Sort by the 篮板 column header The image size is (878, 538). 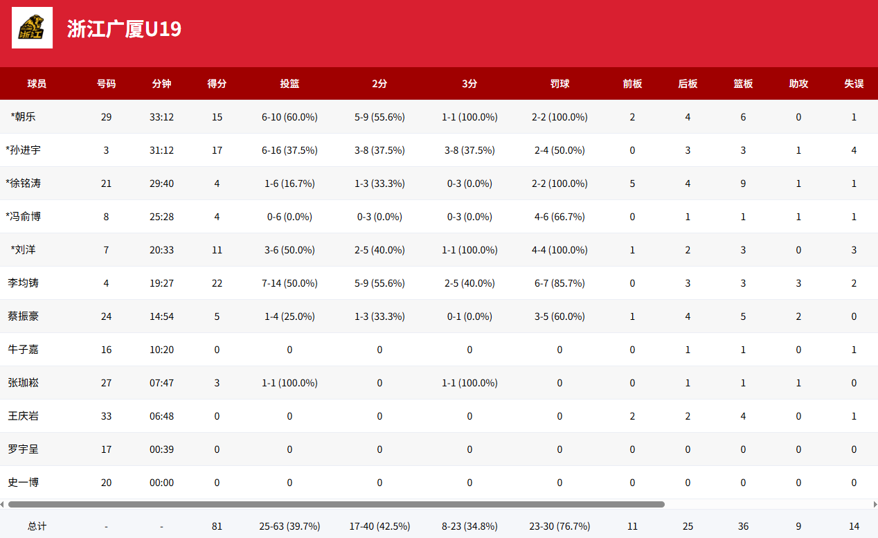(743, 84)
